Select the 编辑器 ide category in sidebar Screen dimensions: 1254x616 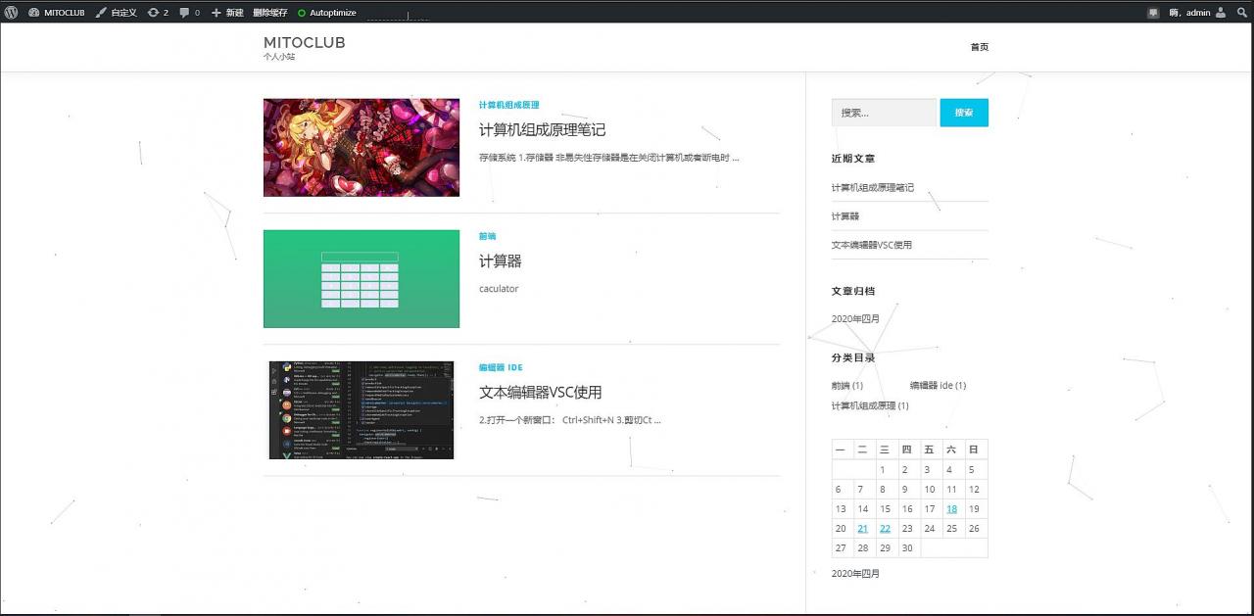[937, 386]
